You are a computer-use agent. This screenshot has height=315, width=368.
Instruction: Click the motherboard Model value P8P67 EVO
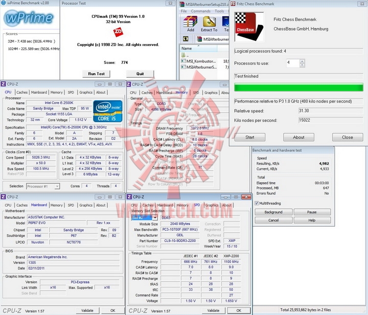pos(56,223)
